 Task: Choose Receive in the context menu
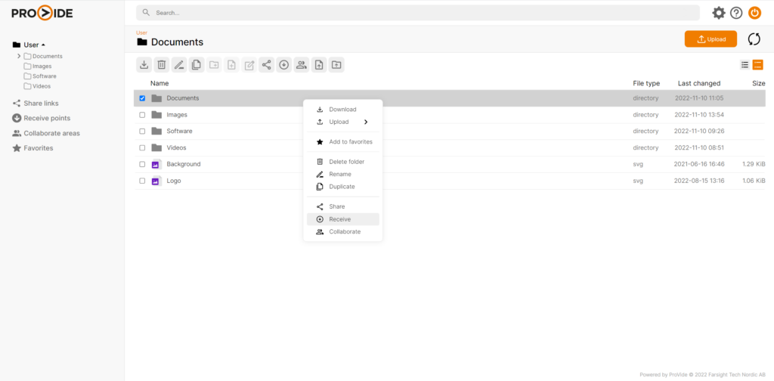(x=343, y=219)
